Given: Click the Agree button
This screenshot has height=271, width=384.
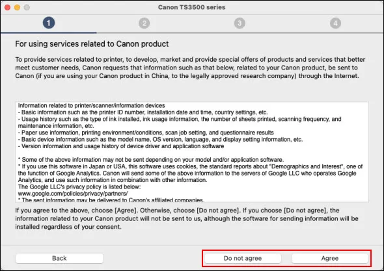Looking at the screenshot, I should (330, 258).
